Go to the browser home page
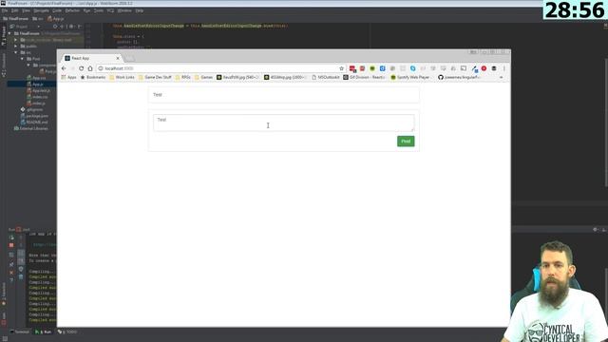Viewport: 608px width, 342px height. coord(90,68)
